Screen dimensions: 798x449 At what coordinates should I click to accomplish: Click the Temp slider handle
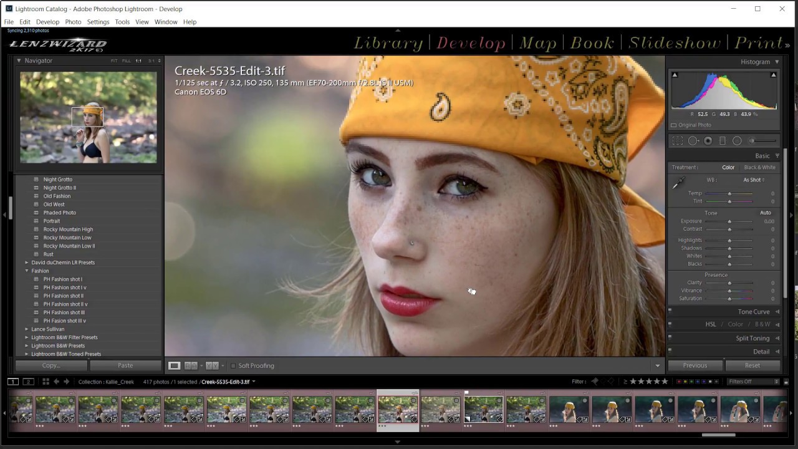[x=729, y=193]
